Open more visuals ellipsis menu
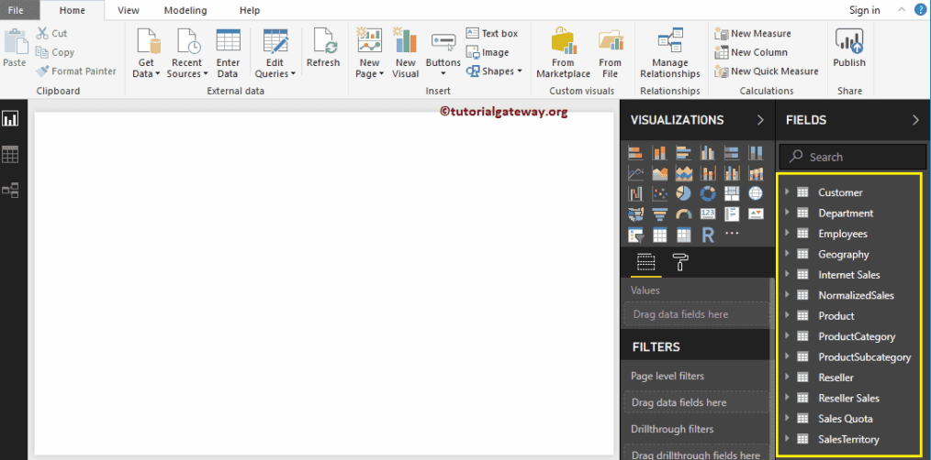This screenshot has width=931, height=460. [x=732, y=233]
